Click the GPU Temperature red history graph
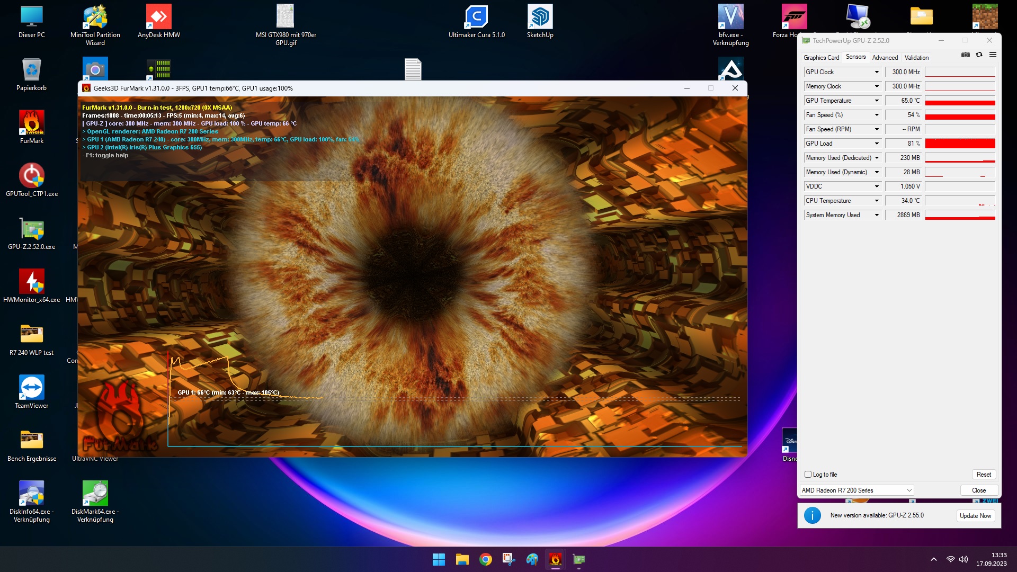1017x572 pixels. (x=960, y=101)
